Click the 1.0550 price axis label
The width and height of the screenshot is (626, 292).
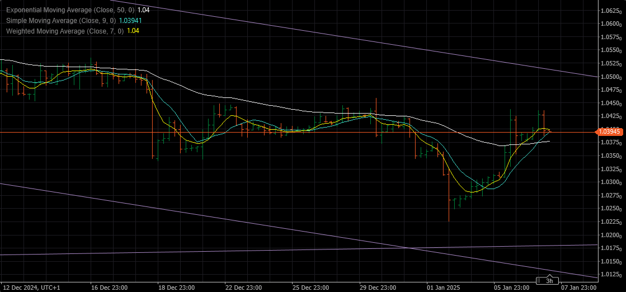[611, 50]
